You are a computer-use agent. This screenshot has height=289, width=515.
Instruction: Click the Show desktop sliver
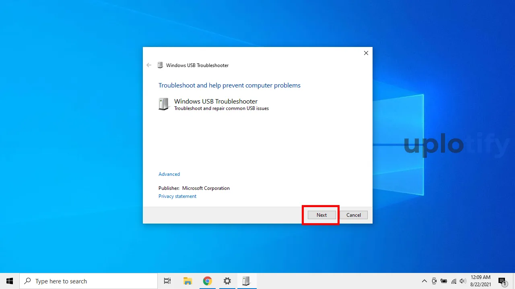(514, 281)
